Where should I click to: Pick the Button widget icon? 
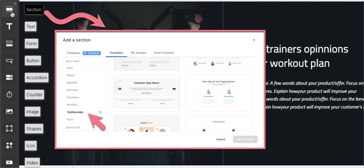pos(9,61)
